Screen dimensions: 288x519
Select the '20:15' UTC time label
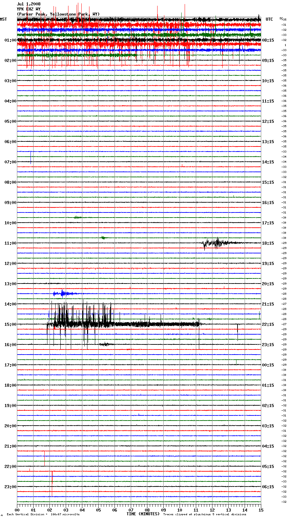pyautogui.click(x=268, y=284)
